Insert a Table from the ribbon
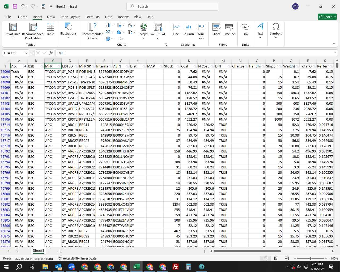 [x=50, y=29]
